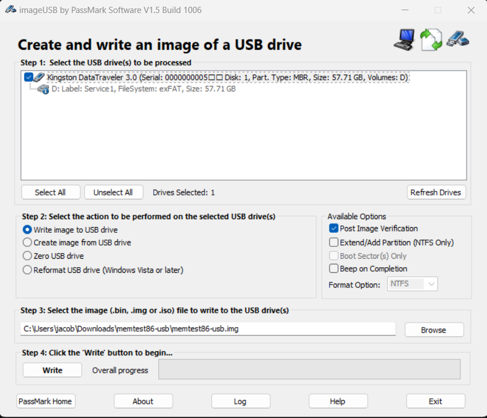Click the green arrows document icon

pyautogui.click(x=431, y=40)
